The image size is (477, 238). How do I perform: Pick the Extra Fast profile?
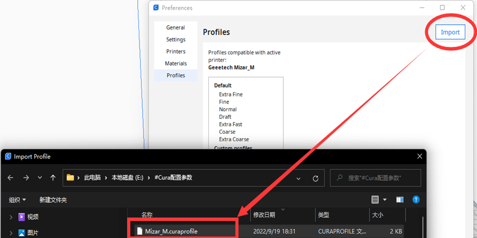(x=231, y=124)
